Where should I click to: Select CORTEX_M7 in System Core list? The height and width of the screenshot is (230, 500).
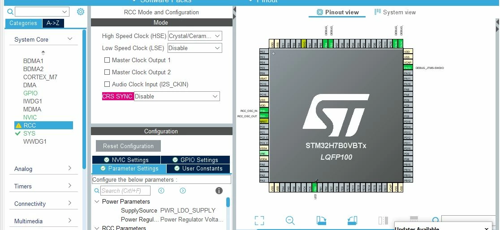tap(40, 77)
